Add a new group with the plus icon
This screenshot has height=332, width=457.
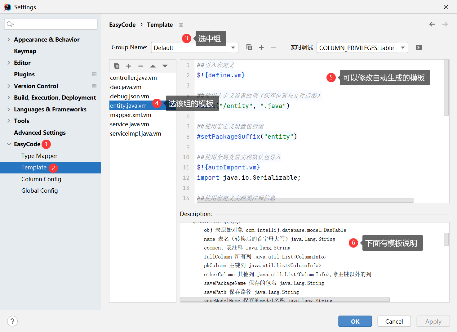click(x=261, y=47)
